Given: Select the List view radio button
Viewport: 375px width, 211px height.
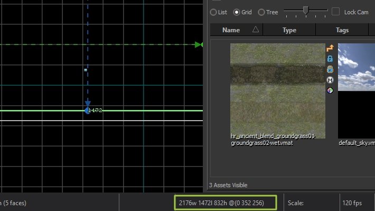Looking at the screenshot, I should tap(213, 12).
